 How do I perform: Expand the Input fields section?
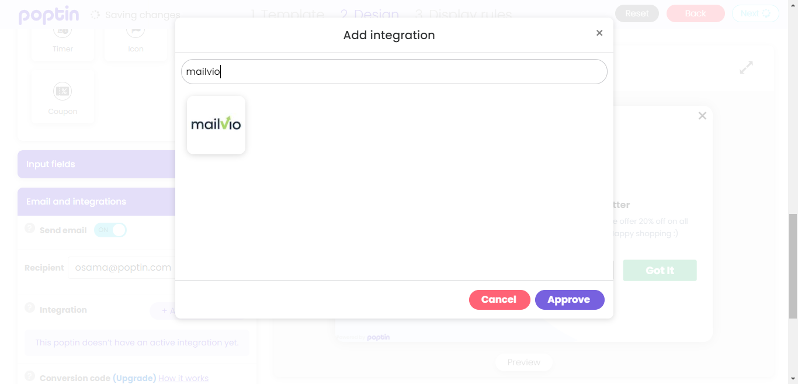click(x=96, y=164)
